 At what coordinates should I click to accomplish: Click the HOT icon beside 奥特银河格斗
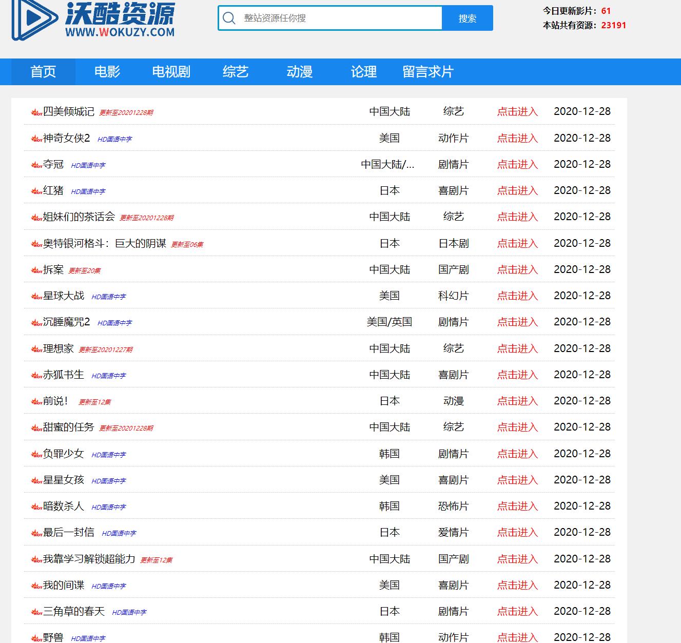(x=36, y=244)
